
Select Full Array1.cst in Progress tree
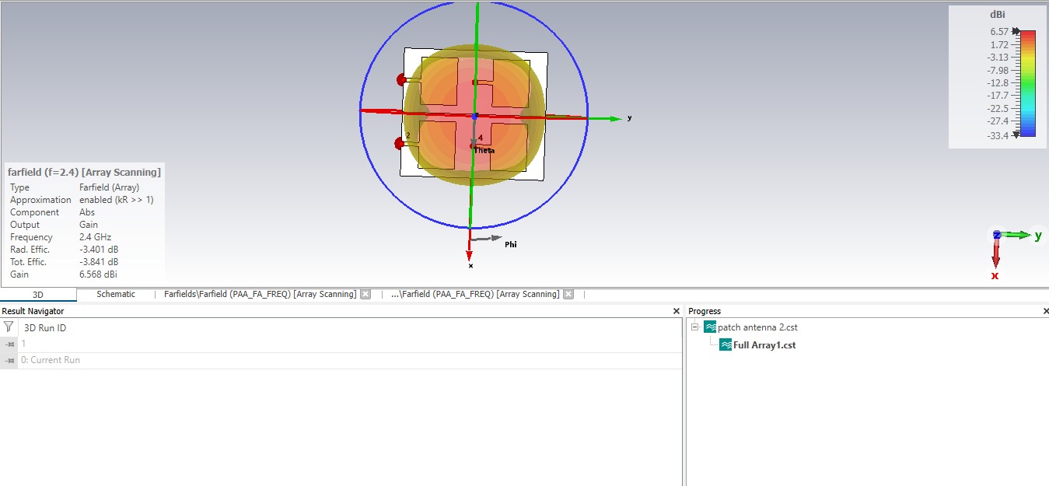point(764,345)
